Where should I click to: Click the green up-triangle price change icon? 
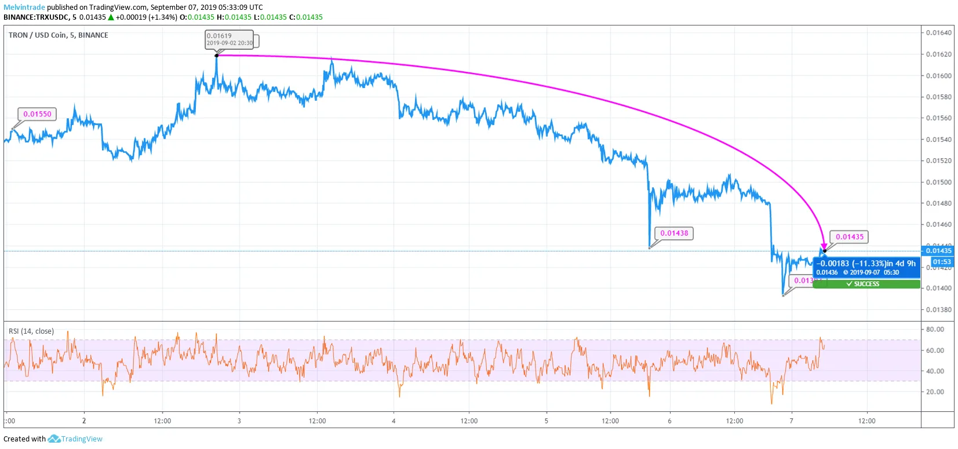click(111, 17)
